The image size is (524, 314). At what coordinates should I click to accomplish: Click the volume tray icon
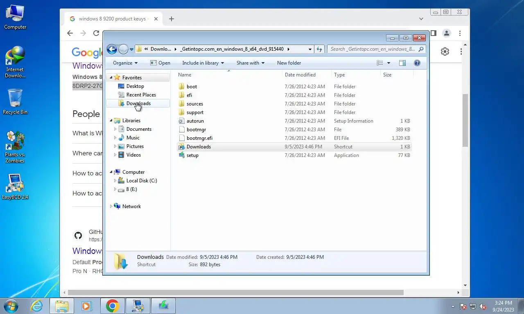(x=483, y=306)
